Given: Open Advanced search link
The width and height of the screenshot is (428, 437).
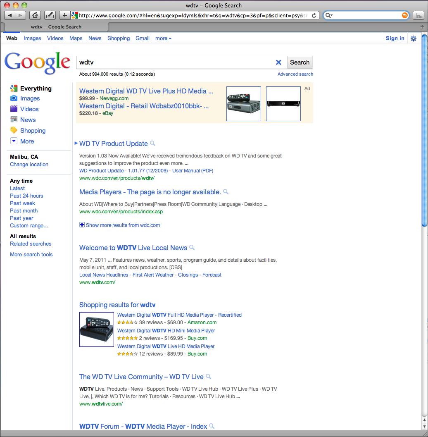Looking at the screenshot, I should 295,74.
